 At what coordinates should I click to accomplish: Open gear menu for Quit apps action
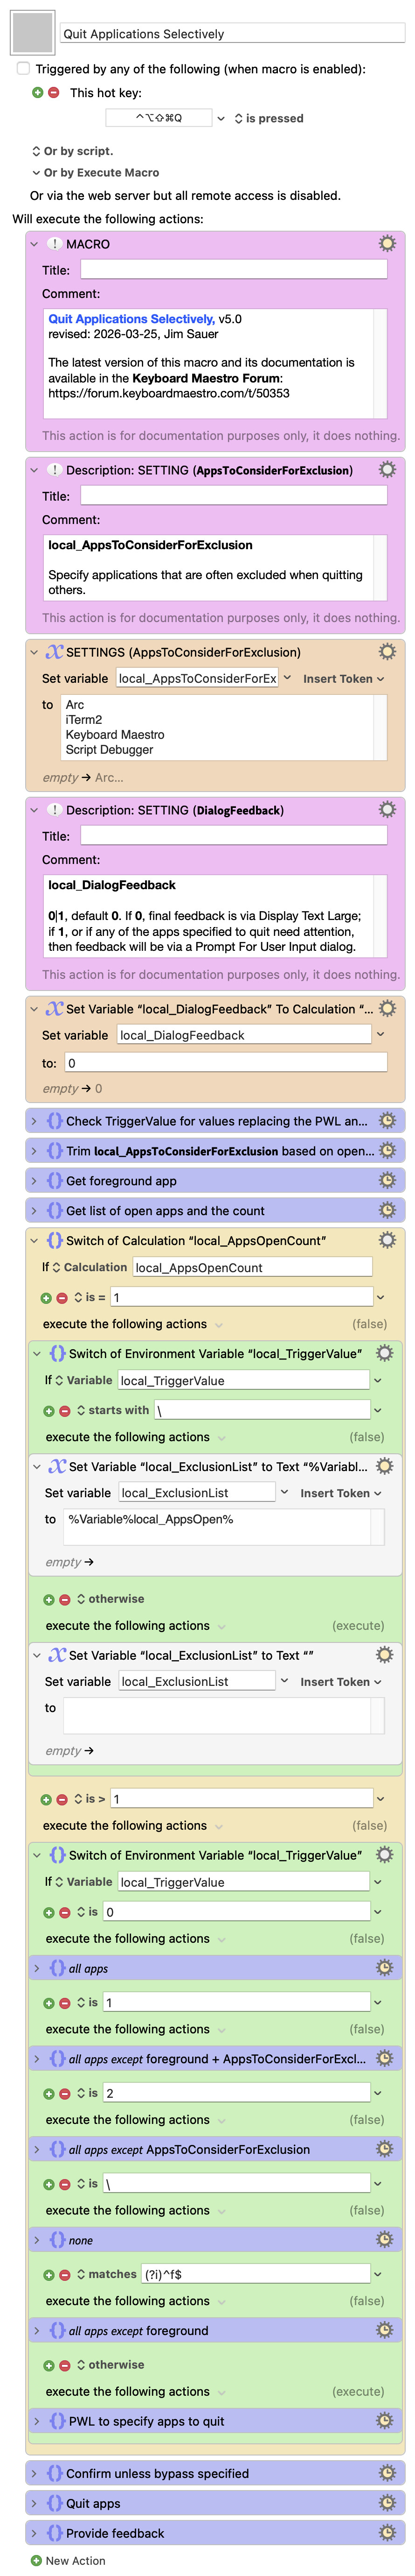click(386, 2503)
